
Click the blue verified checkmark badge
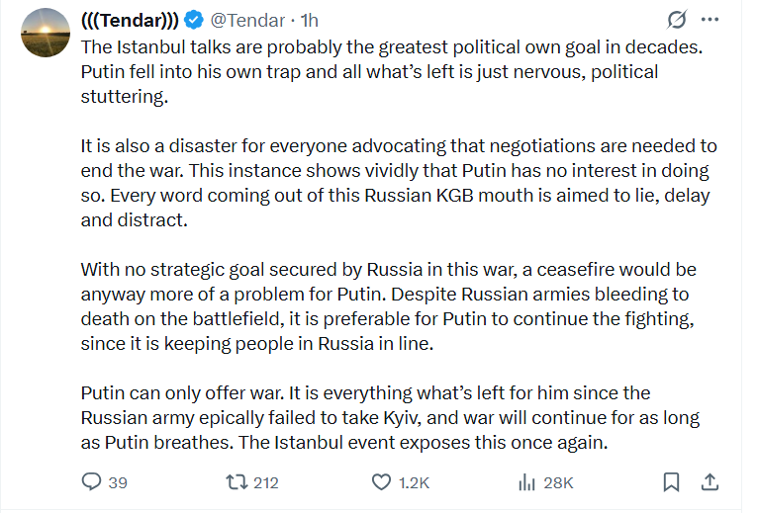coord(194,20)
